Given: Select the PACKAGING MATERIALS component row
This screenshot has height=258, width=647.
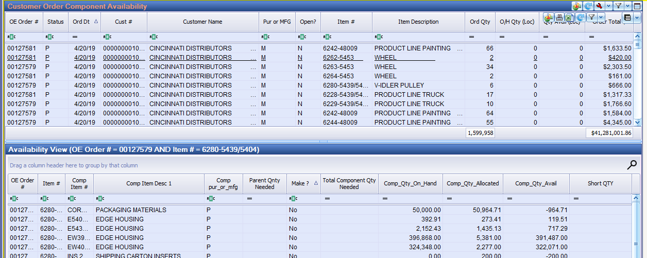Looking at the screenshot, I should click(x=319, y=210).
